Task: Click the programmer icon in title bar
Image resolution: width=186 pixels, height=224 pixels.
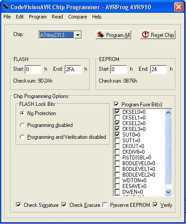Action: [x=6, y=7]
